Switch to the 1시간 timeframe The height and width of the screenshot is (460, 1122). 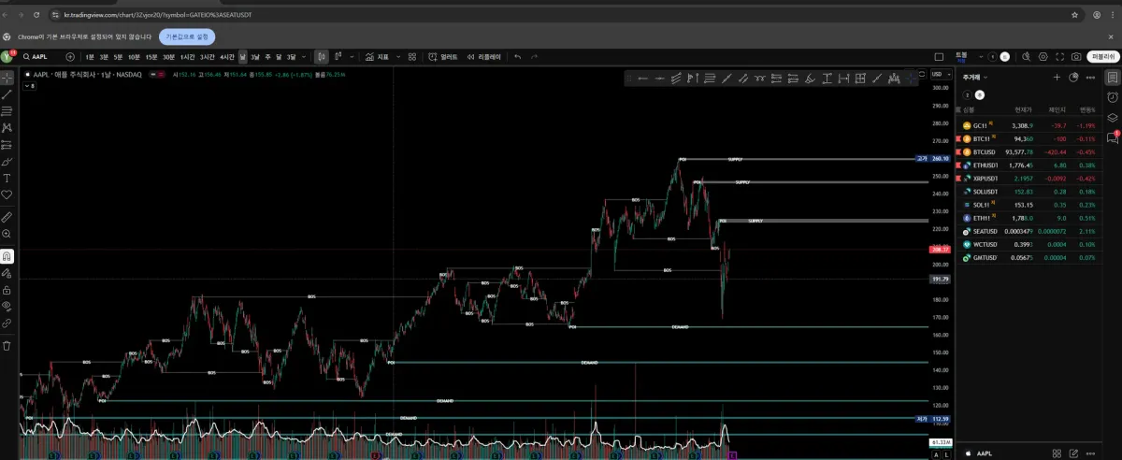tap(187, 57)
